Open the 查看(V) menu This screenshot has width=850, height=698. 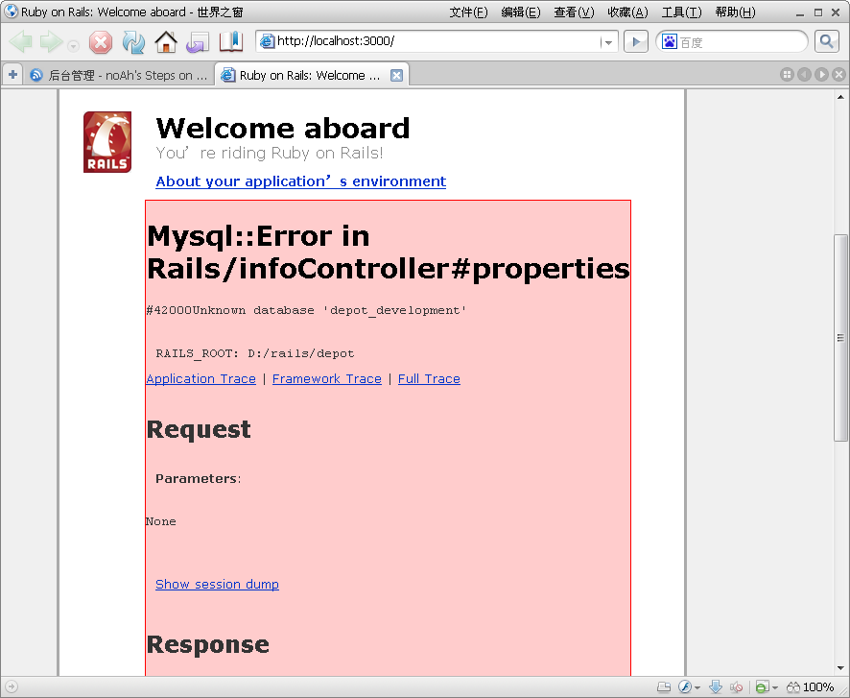[574, 12]
